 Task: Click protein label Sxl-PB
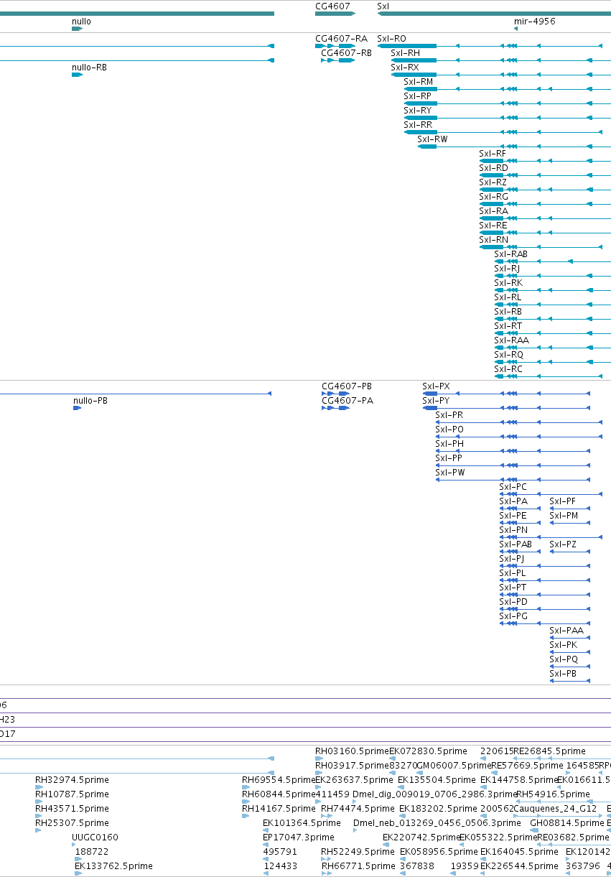point(563,674)
